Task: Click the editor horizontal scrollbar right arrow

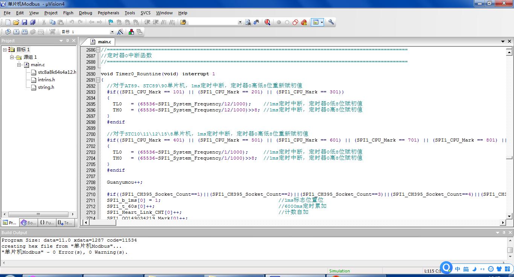Action: [x=503, y=222]
